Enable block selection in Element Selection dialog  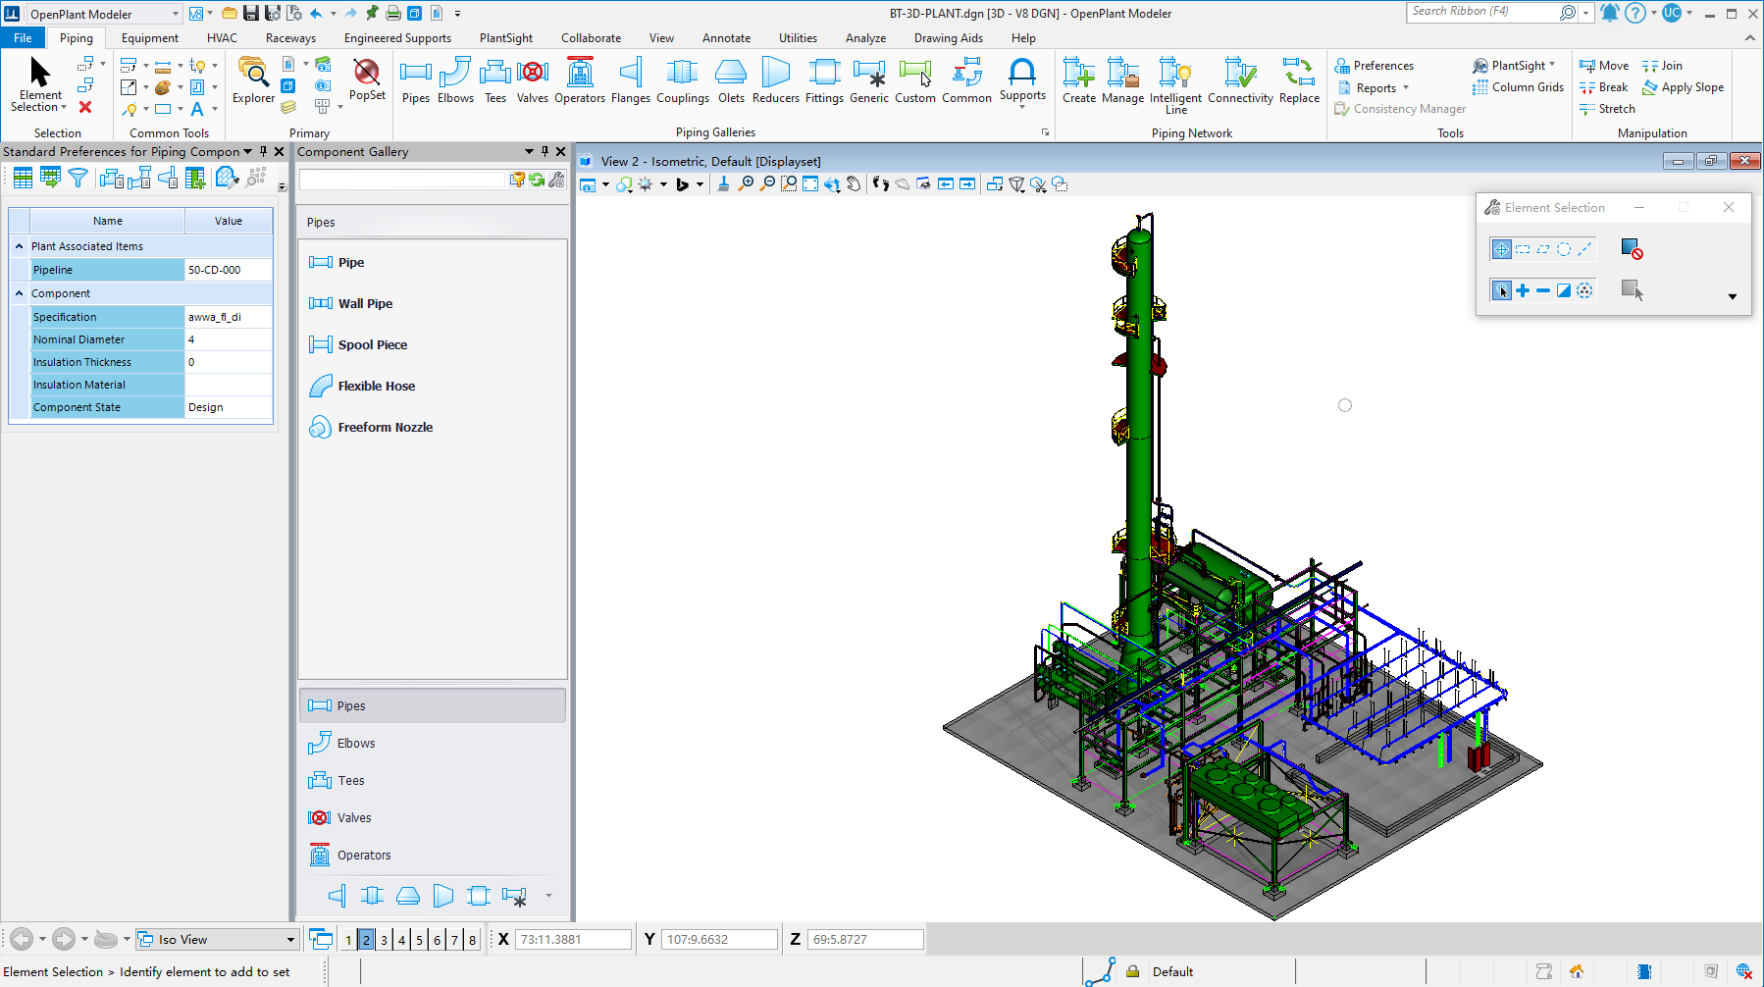1523,248
